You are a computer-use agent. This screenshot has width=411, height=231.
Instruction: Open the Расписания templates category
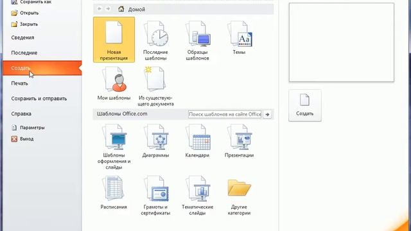(114, 193)
